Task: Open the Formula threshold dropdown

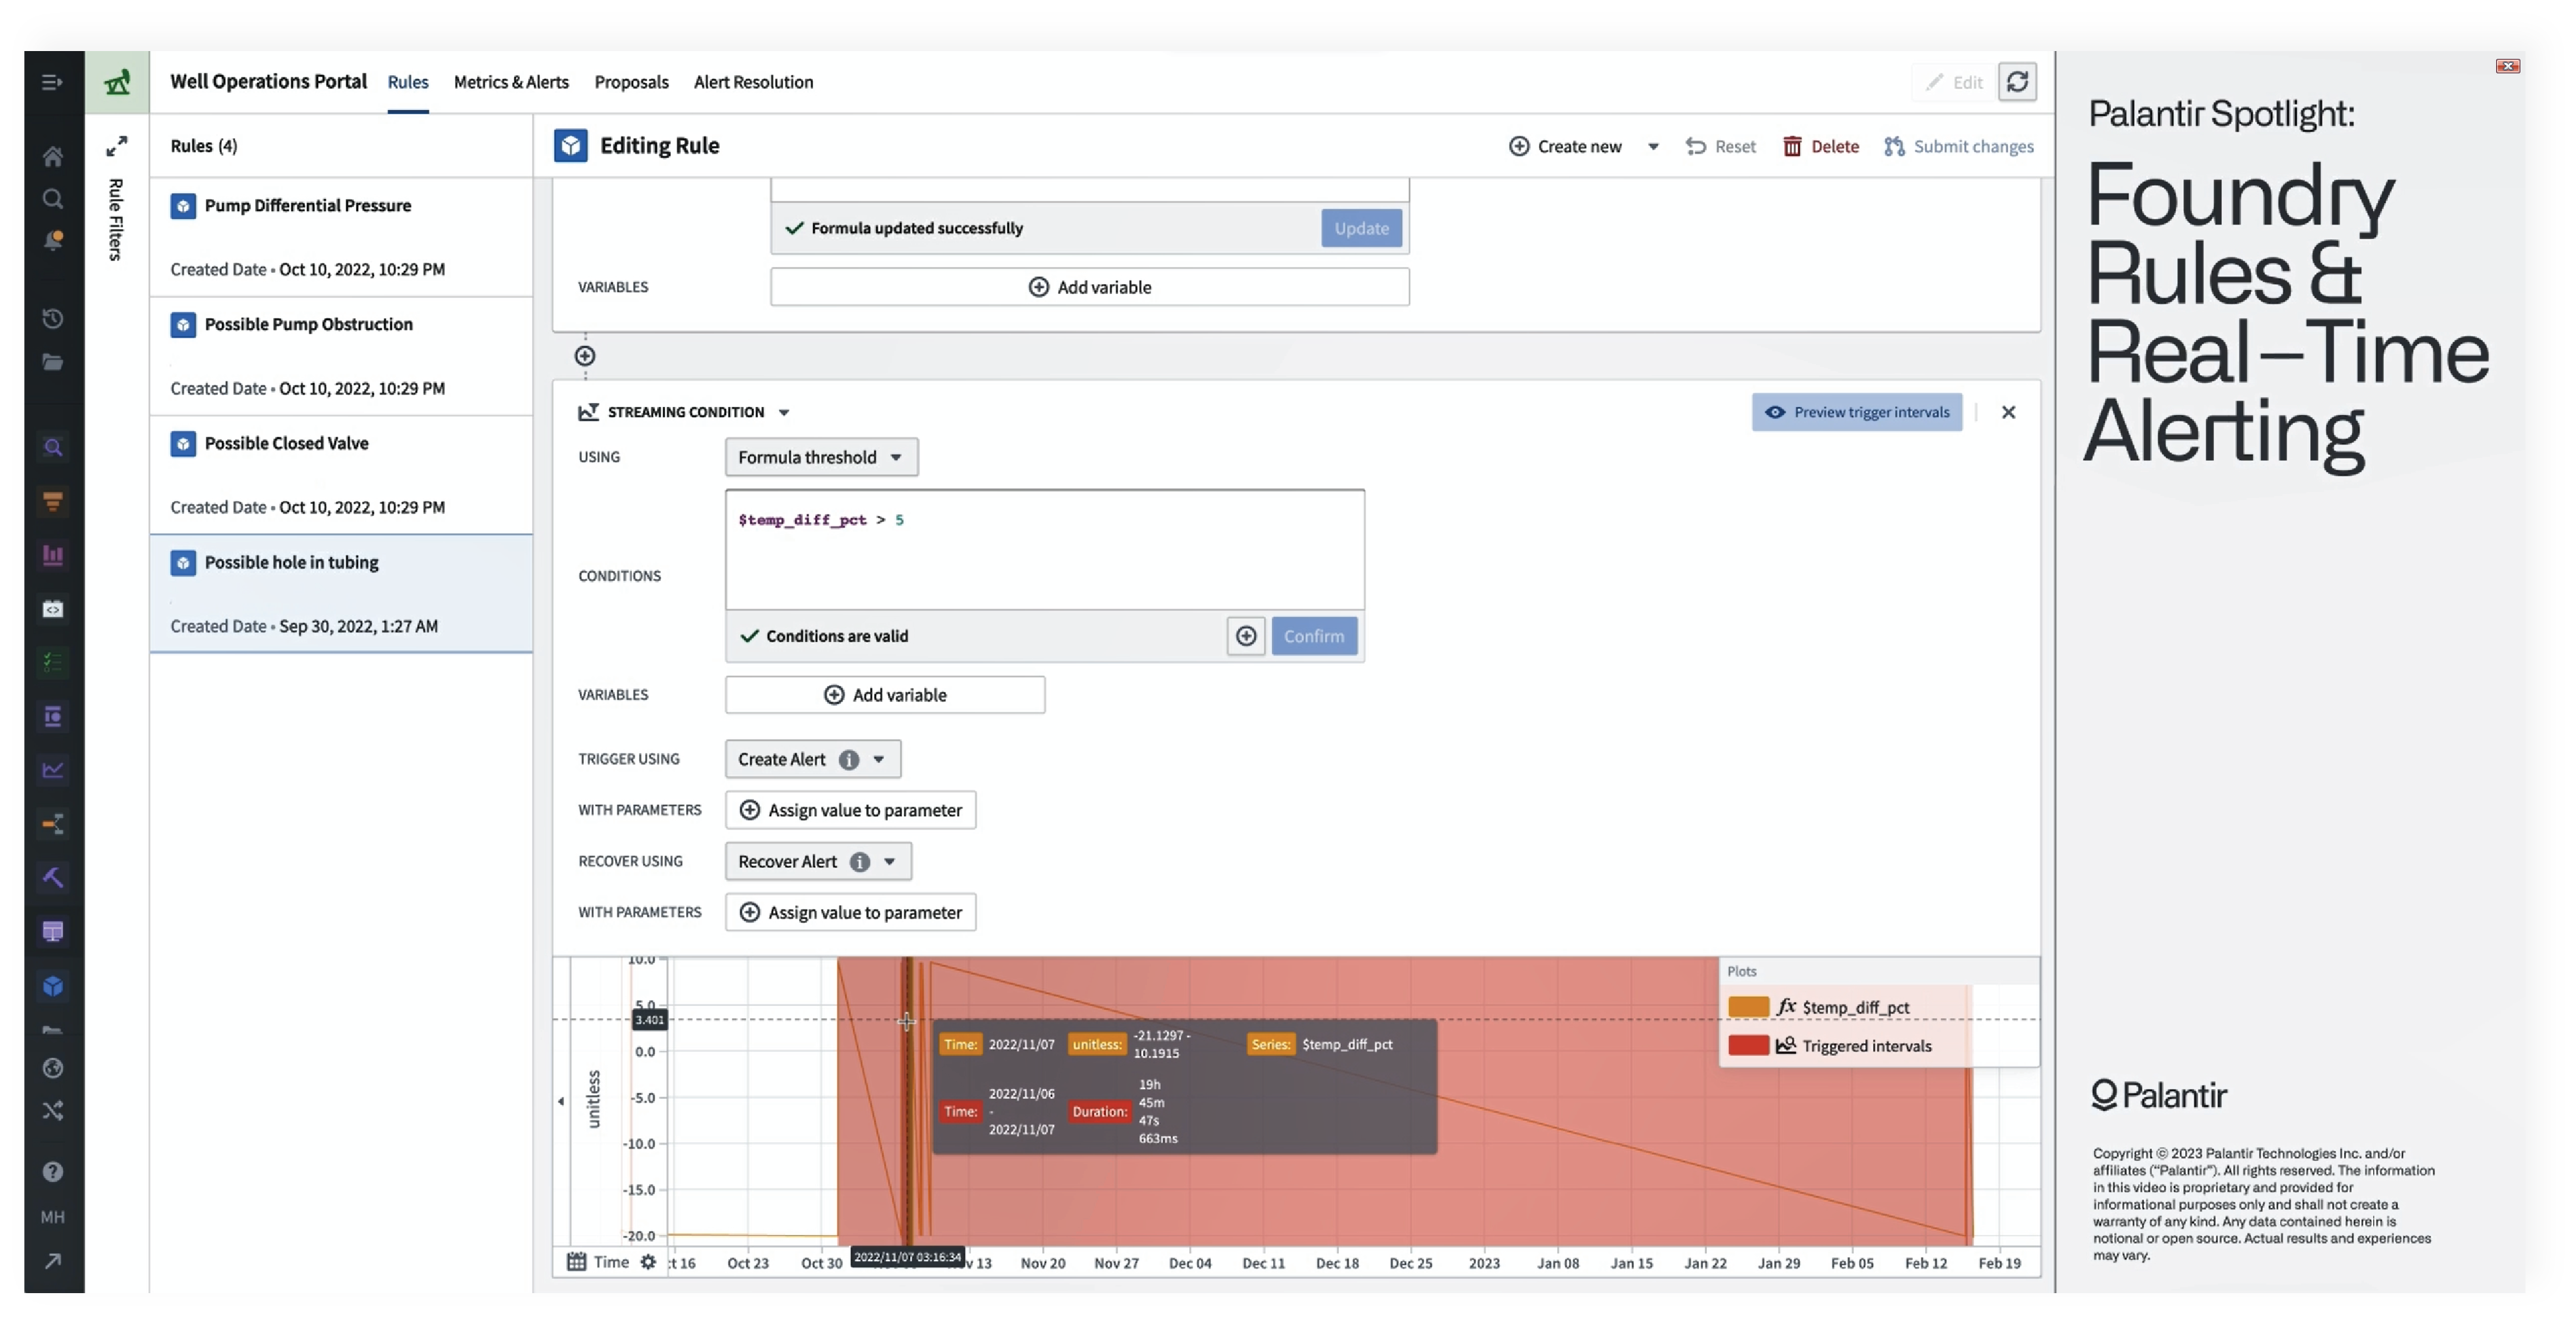Action: click(820, 457)
